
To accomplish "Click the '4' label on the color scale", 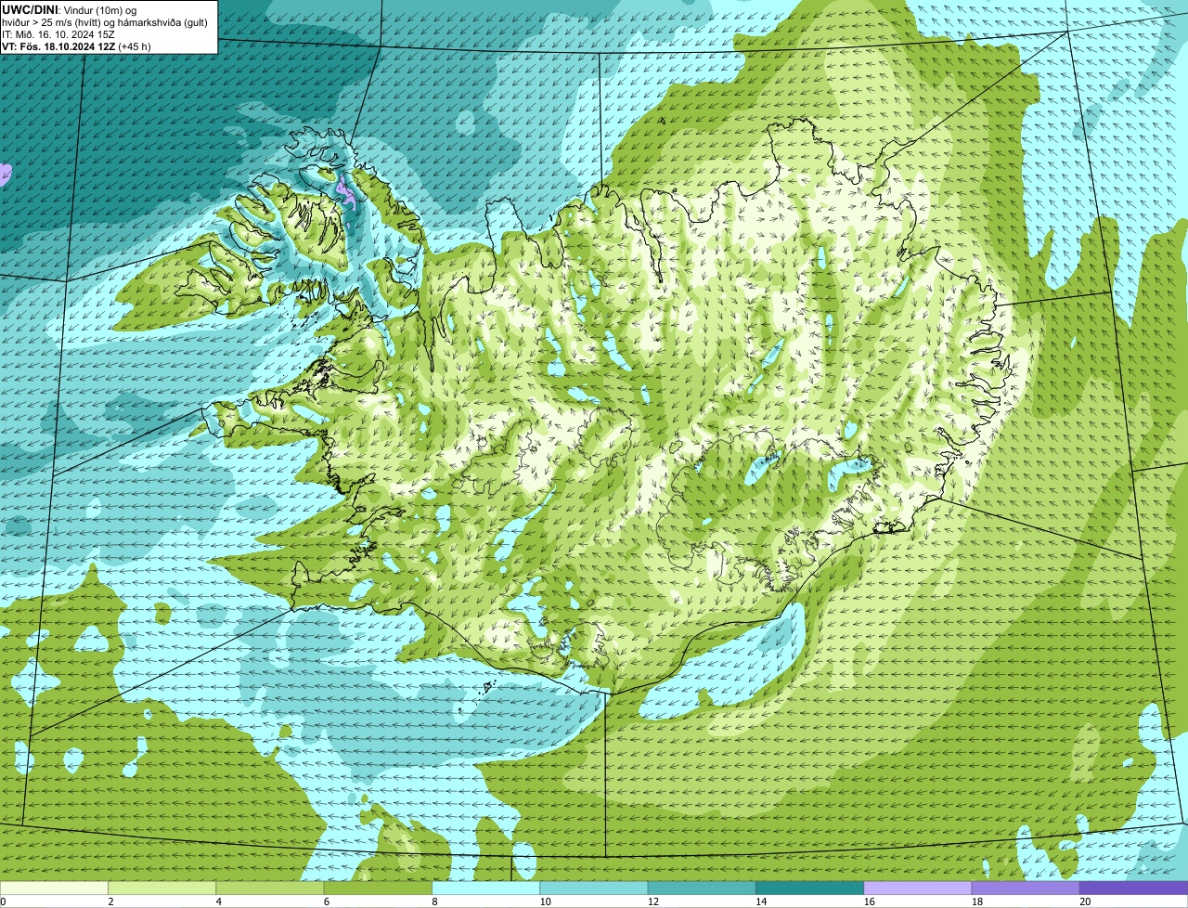I will pos(218,902).
